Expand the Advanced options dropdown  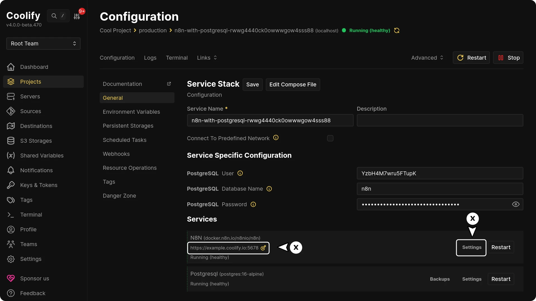pos(427,58)
